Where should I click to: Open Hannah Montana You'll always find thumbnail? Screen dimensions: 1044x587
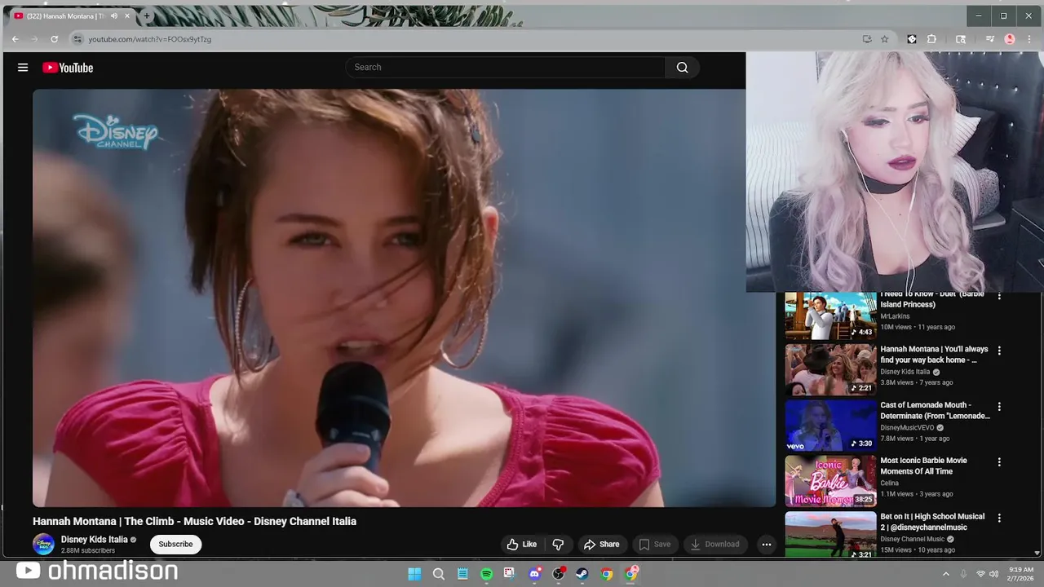[830, 369]
